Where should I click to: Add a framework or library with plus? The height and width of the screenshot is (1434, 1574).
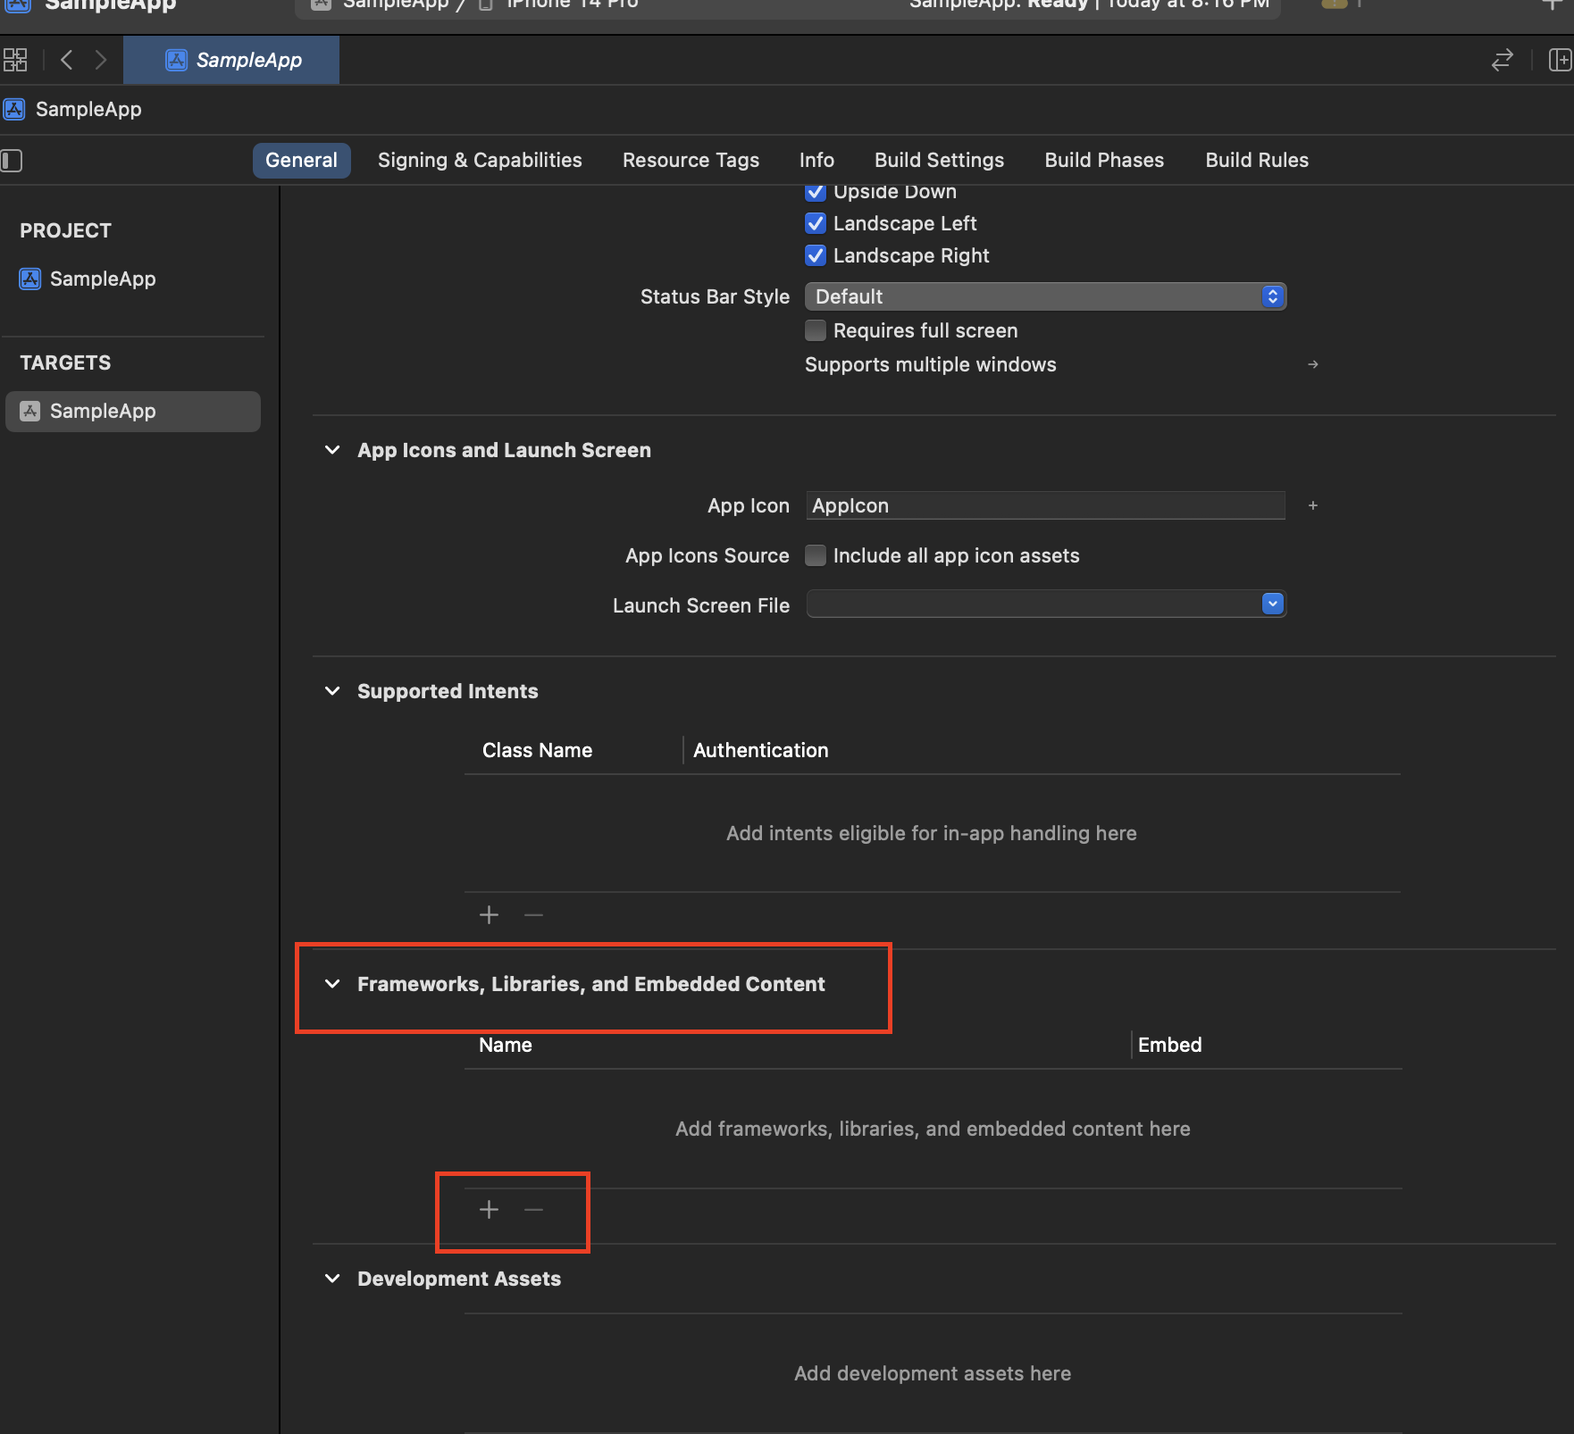(x=489, y=1209)
